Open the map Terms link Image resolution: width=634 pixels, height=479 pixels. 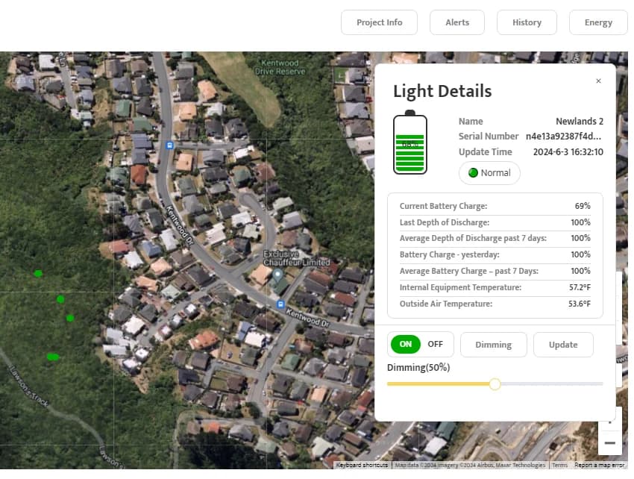click(x=560, y=466)
